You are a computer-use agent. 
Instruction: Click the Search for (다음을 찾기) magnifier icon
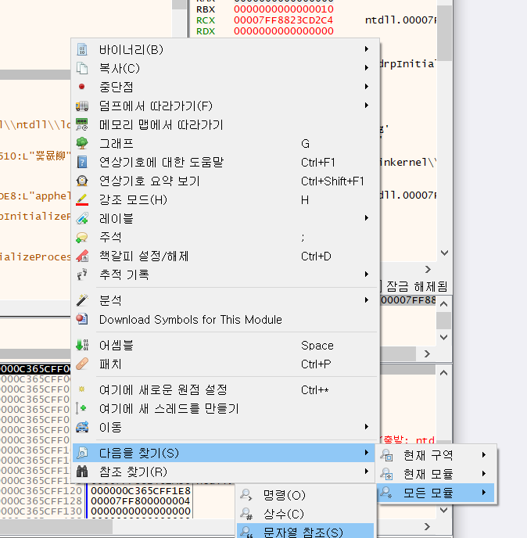pyautogui.click(x=82, y=453)
